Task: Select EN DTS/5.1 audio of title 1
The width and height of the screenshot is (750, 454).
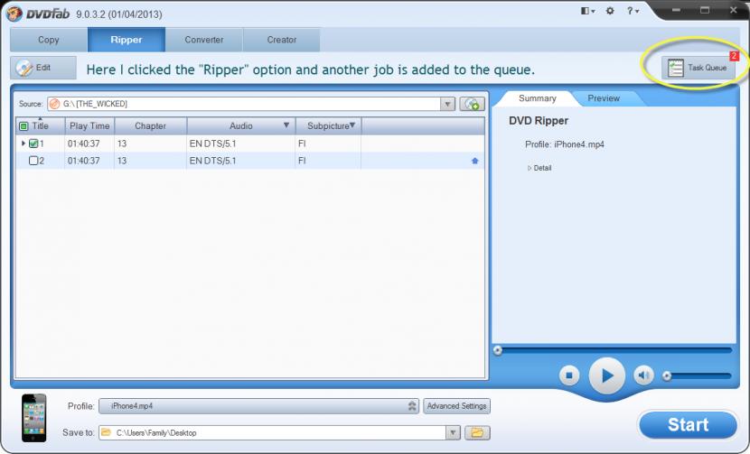Action: [213, 144]
